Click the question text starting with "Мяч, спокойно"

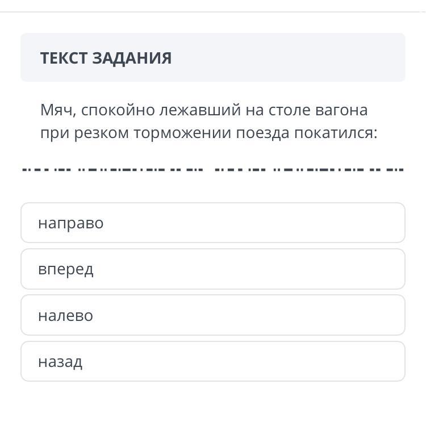pyautogui.click(x=204, y=110)
